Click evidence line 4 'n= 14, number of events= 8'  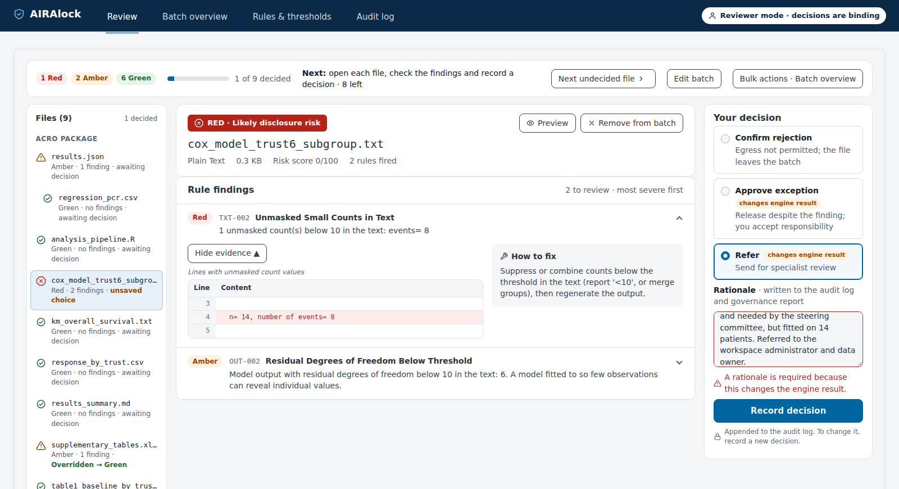click(335, 318)
